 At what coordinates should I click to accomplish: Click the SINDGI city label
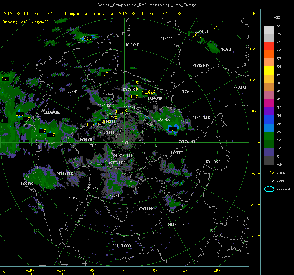point(166,39)
